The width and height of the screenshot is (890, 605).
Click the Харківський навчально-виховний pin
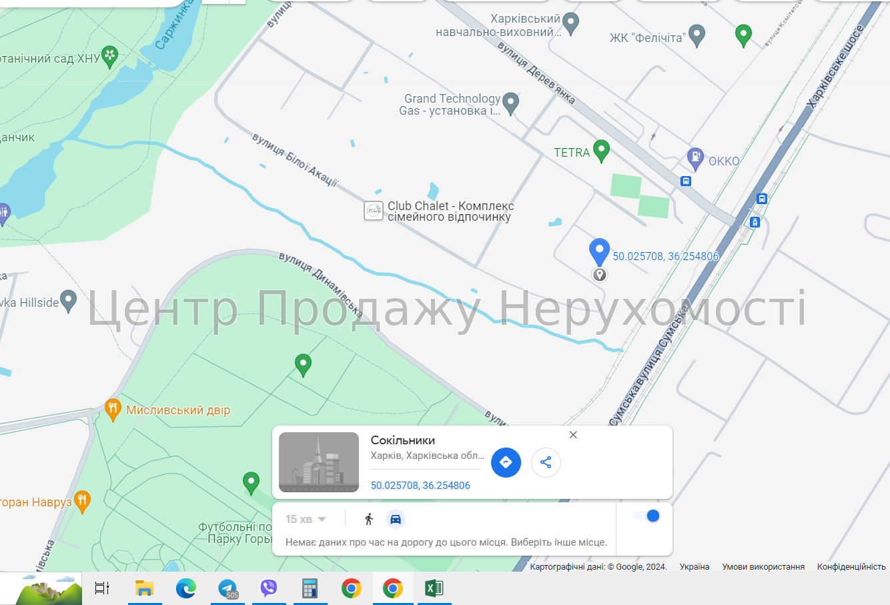[570, 24]
